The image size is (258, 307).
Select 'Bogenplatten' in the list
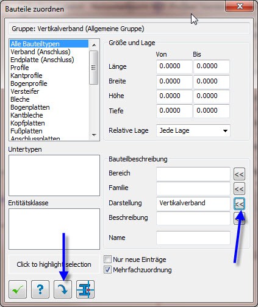(49, 107)
